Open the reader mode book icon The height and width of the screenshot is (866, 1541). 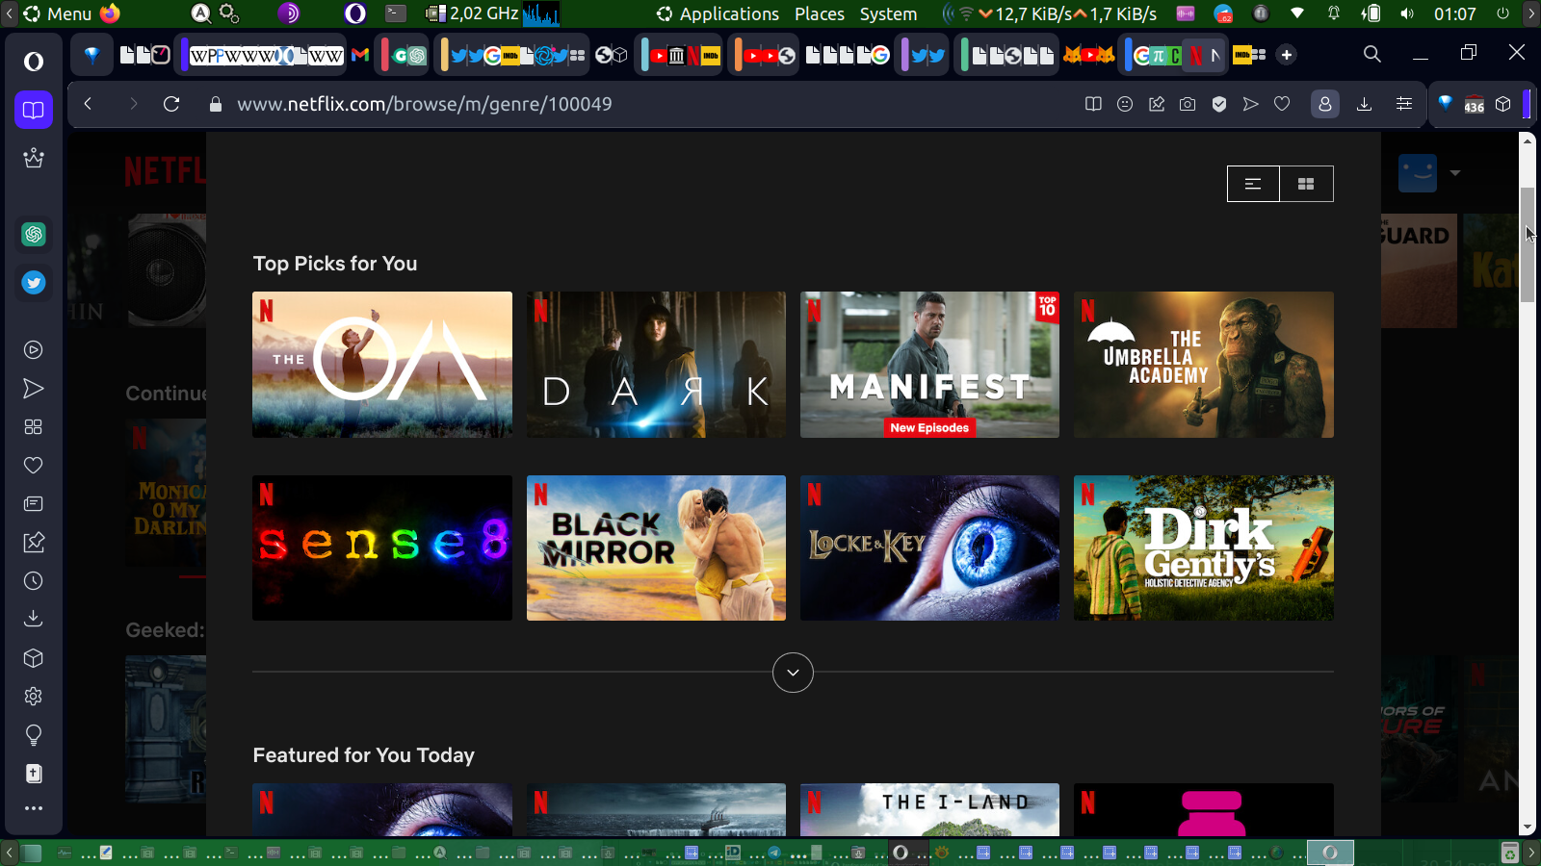tap(1093, 104)
